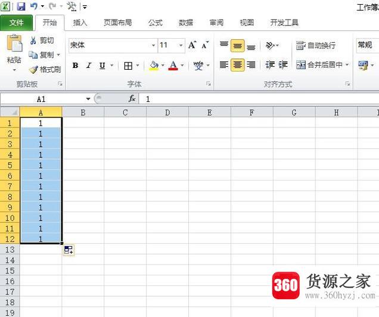Screen dimensions: 379x317
Task: Switch to the View (视图) tab
Action: coord(247,23)
